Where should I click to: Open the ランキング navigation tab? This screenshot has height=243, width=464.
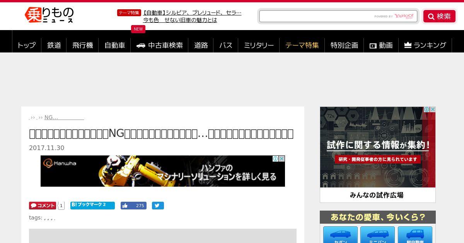point(425,45)
